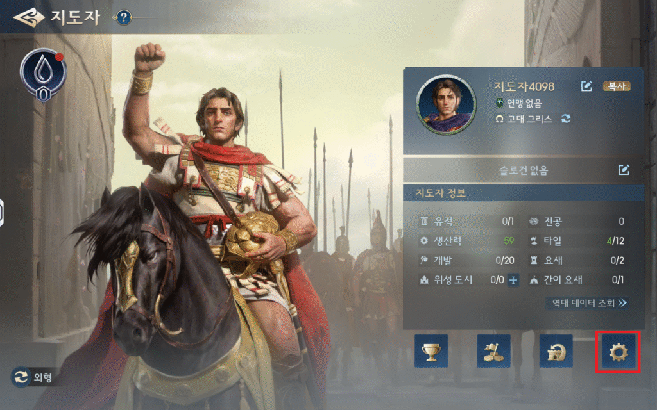Toggle appearance with 외형 button
The height and width of the screenshot is (410, 657).
tap(32, 377)
